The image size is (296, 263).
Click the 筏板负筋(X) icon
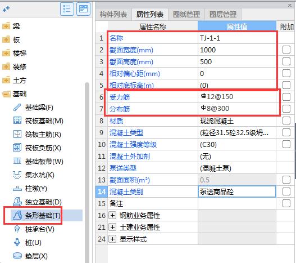[17, 148]
